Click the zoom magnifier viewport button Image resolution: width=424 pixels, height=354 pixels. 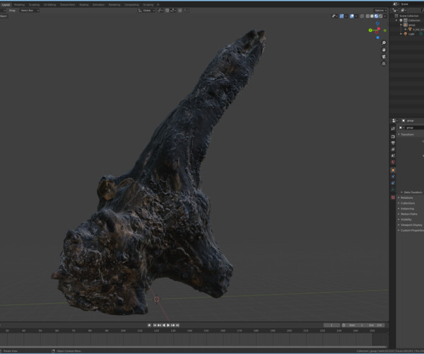click(x=384, y=42)
